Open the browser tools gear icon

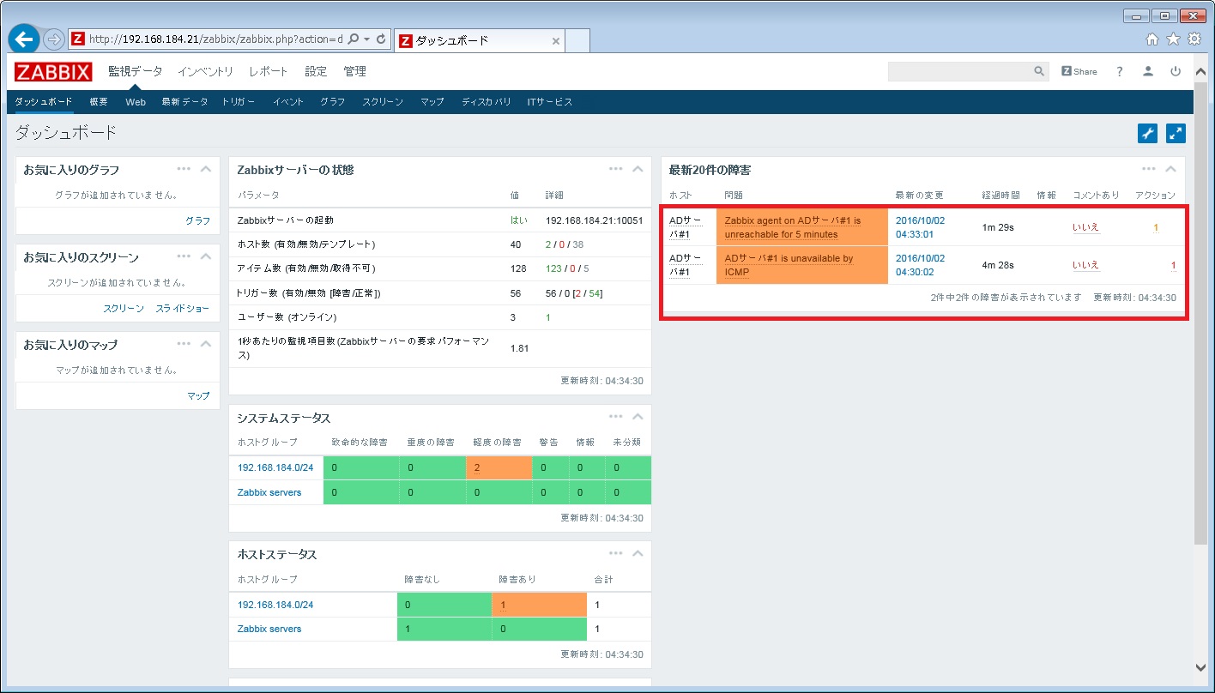point(1194,39)
